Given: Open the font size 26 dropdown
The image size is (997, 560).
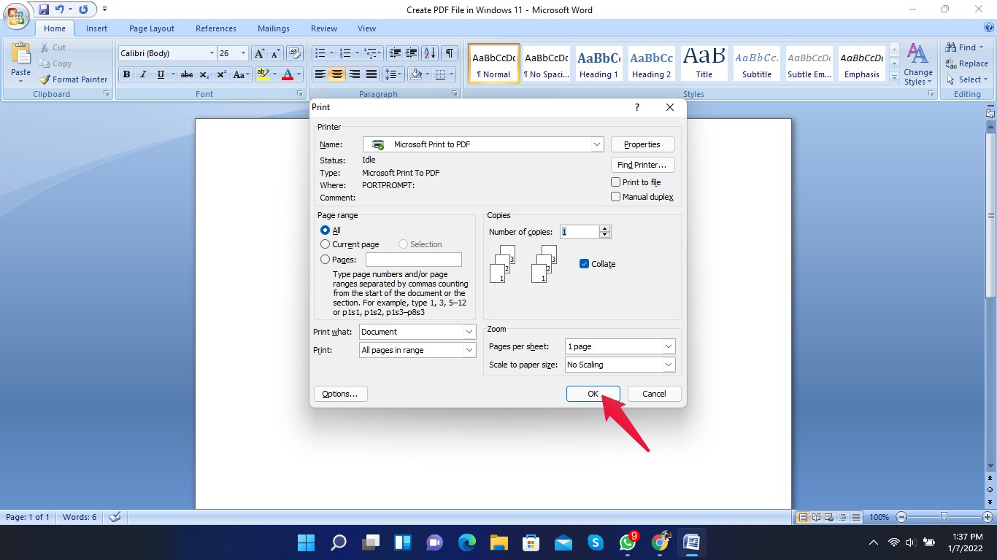Looking at the screenshot, I should coord(244,53).
